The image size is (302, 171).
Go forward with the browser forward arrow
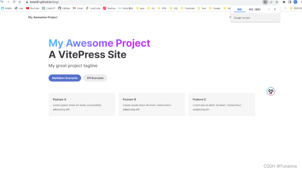8,2
